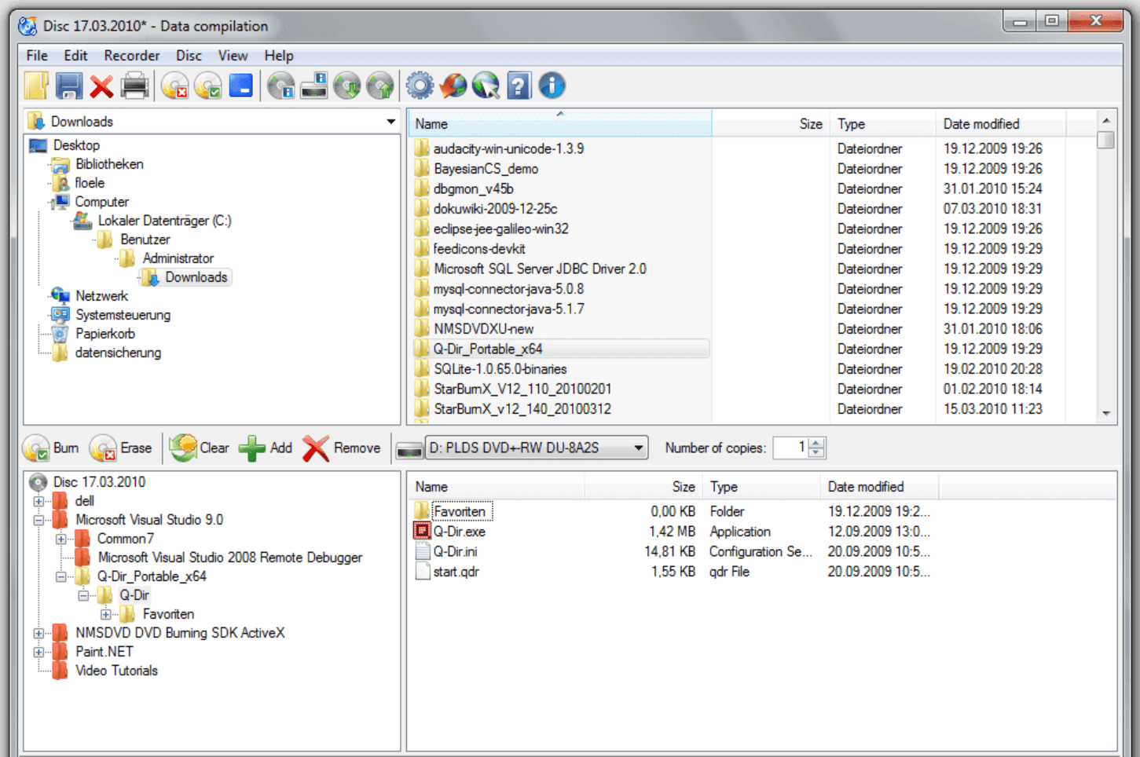1140x757 pixels.
Task: Select Lokaler Datenträger (C:) in the tree
Action: click(164, 221)
